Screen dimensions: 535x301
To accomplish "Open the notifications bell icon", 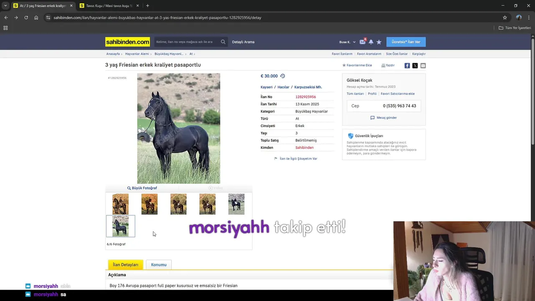I will pos(371,42).
